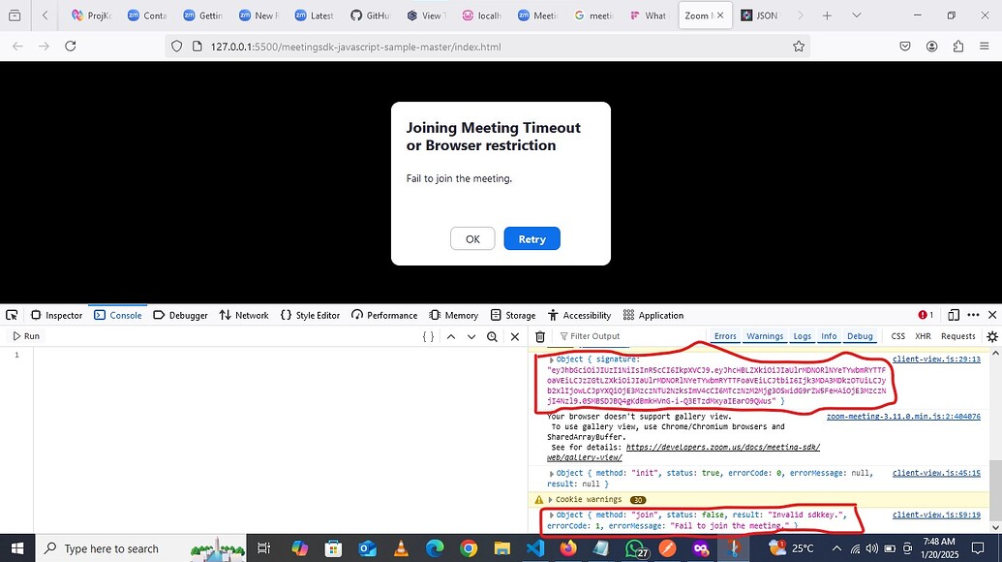Image resolution: width=1002 pixels, height=562 pixels.
Task: Bookmark this page with the star icon
Action: [x=797, y=46]
